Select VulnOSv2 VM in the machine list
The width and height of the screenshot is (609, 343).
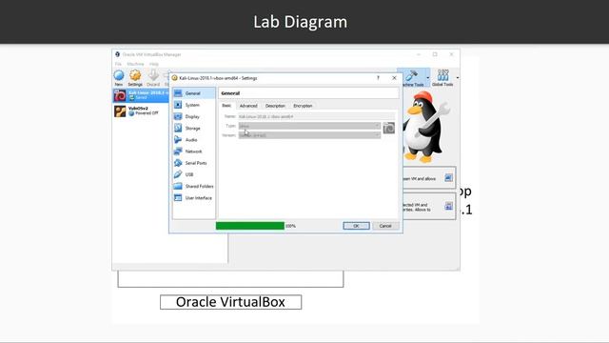[141, 111]
